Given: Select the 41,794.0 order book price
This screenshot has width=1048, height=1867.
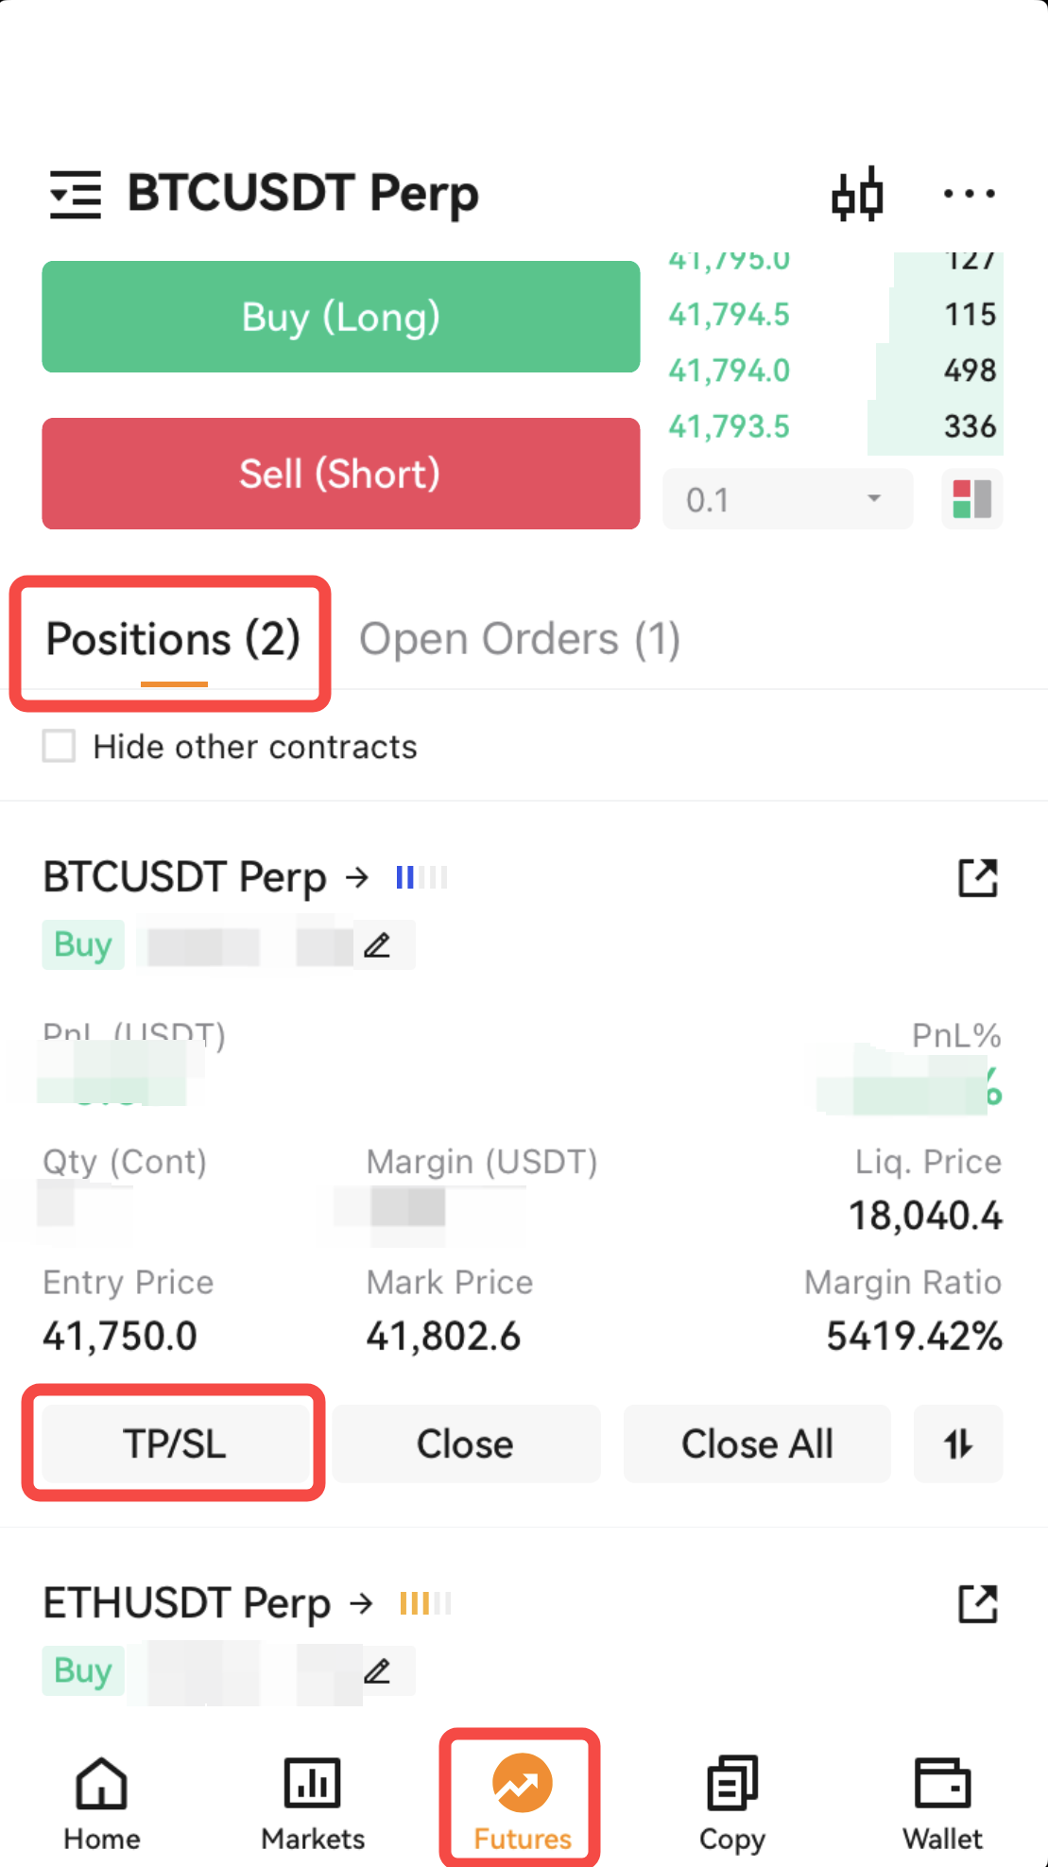Looking at the screenshot, I should (x=730, y=371).
